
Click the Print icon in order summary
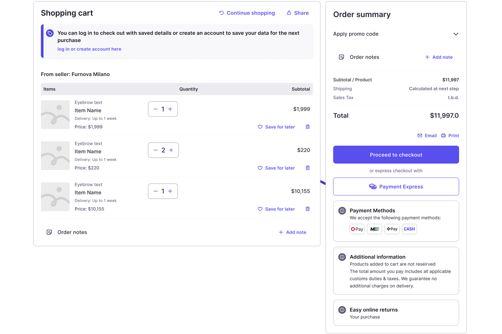443,135
